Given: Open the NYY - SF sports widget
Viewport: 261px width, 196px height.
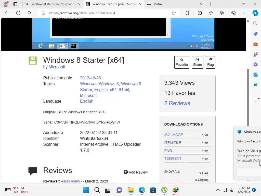Looking at the screenshot, I should pyautogui.click(x=16, y=190).
